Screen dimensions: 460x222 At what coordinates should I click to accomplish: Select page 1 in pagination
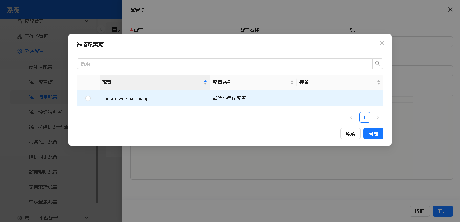point(365,117)
